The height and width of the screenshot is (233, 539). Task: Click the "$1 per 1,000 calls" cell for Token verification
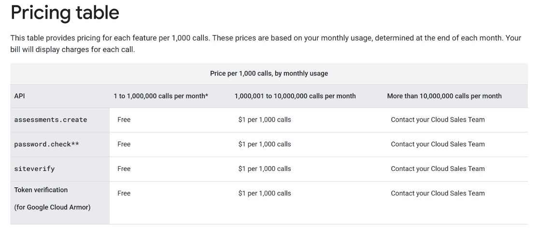(265, 193)
